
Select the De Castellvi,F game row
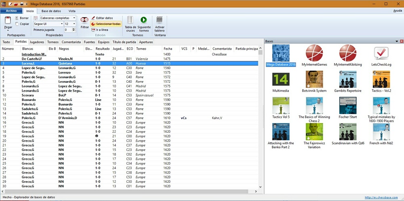129,59
